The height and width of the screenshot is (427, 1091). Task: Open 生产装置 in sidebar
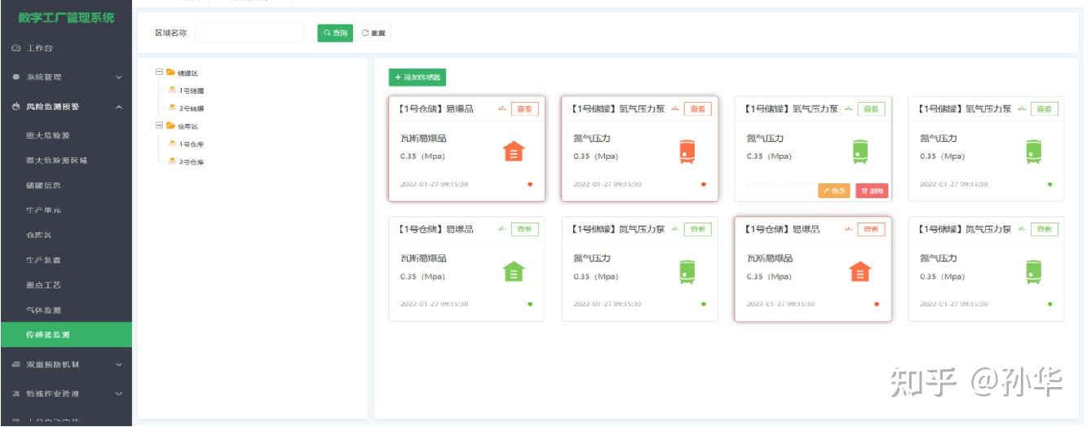pyautogui.click(x=66, y=260)
